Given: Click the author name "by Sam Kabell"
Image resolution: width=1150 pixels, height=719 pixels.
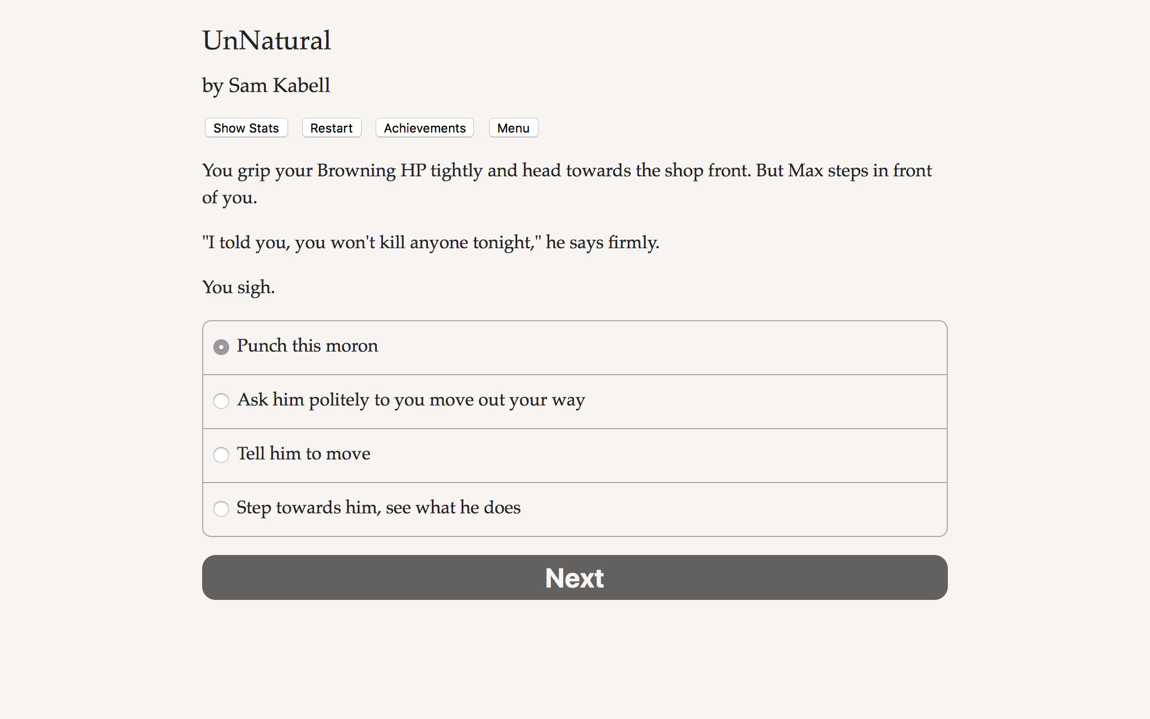Looking at the screenshot, I should pos(266,85).
